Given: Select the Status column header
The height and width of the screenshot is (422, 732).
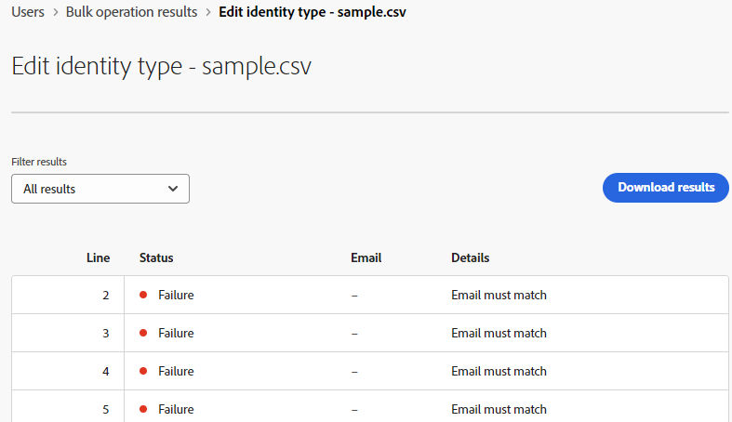Looking at the screenshot, I should point(156,257).
